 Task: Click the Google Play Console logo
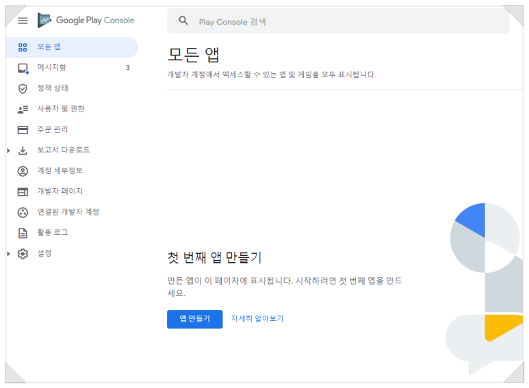tap(86, 21)
